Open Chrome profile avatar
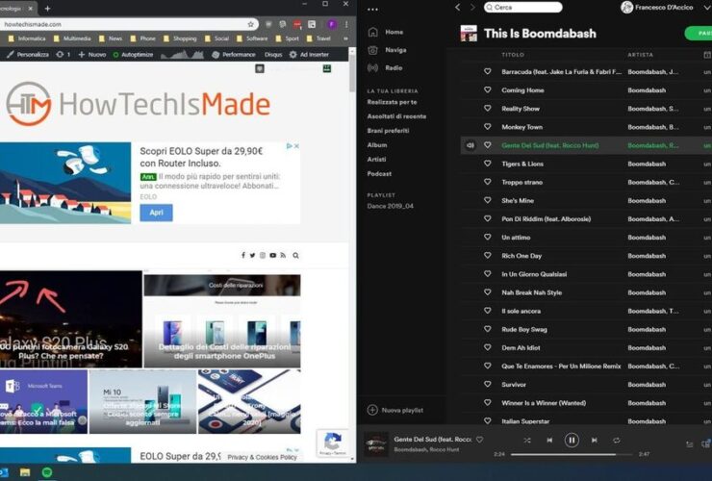The height and width of the screenshot is (481, 712). coord(332,24)
